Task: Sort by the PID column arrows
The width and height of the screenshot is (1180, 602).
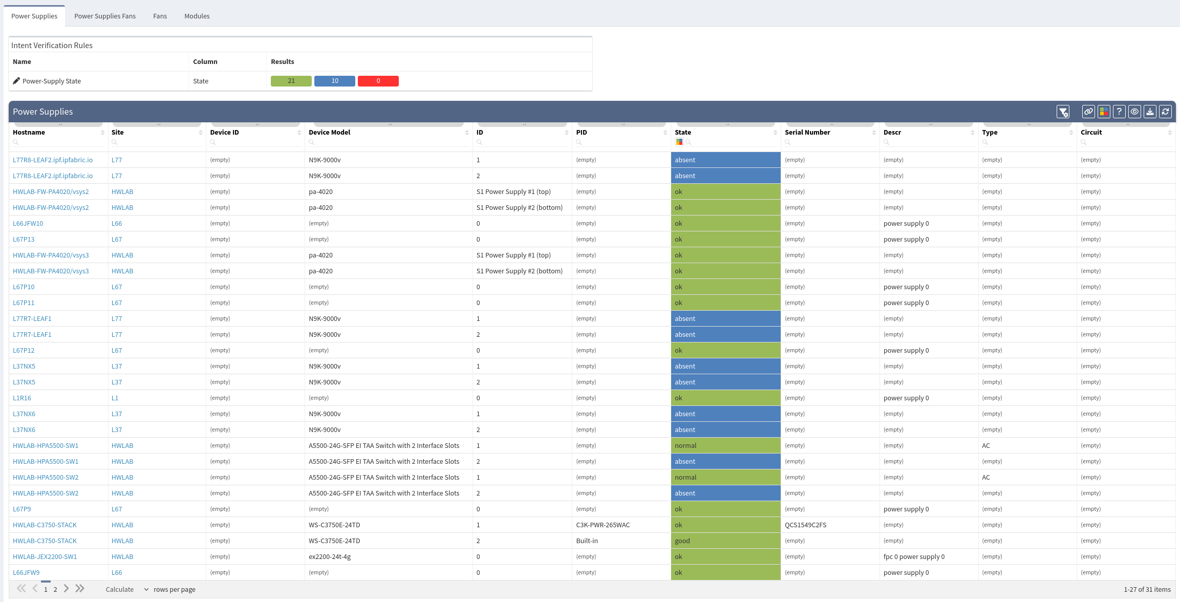Action: click(665, 133)
